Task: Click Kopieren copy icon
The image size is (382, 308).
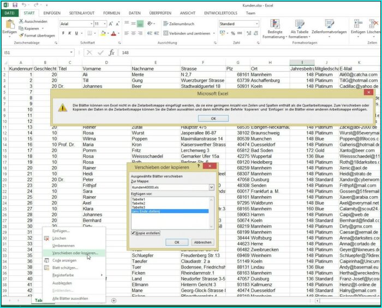Action: coord(21,28)
